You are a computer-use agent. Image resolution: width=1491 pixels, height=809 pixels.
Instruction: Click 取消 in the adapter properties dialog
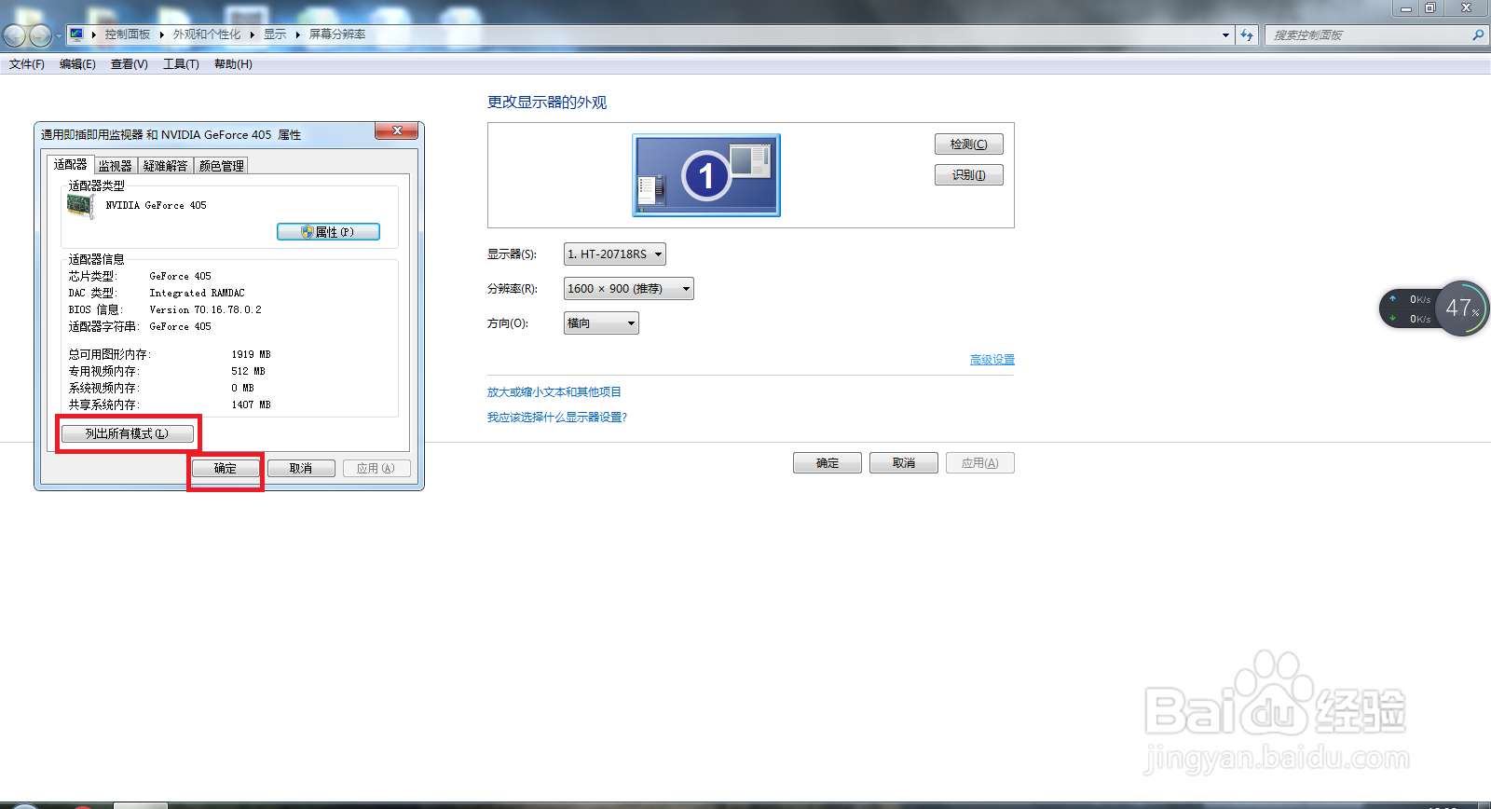click(x=301, y=468)
